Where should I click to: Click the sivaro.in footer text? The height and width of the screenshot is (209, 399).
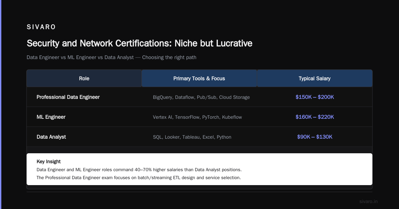pos(368,201)
